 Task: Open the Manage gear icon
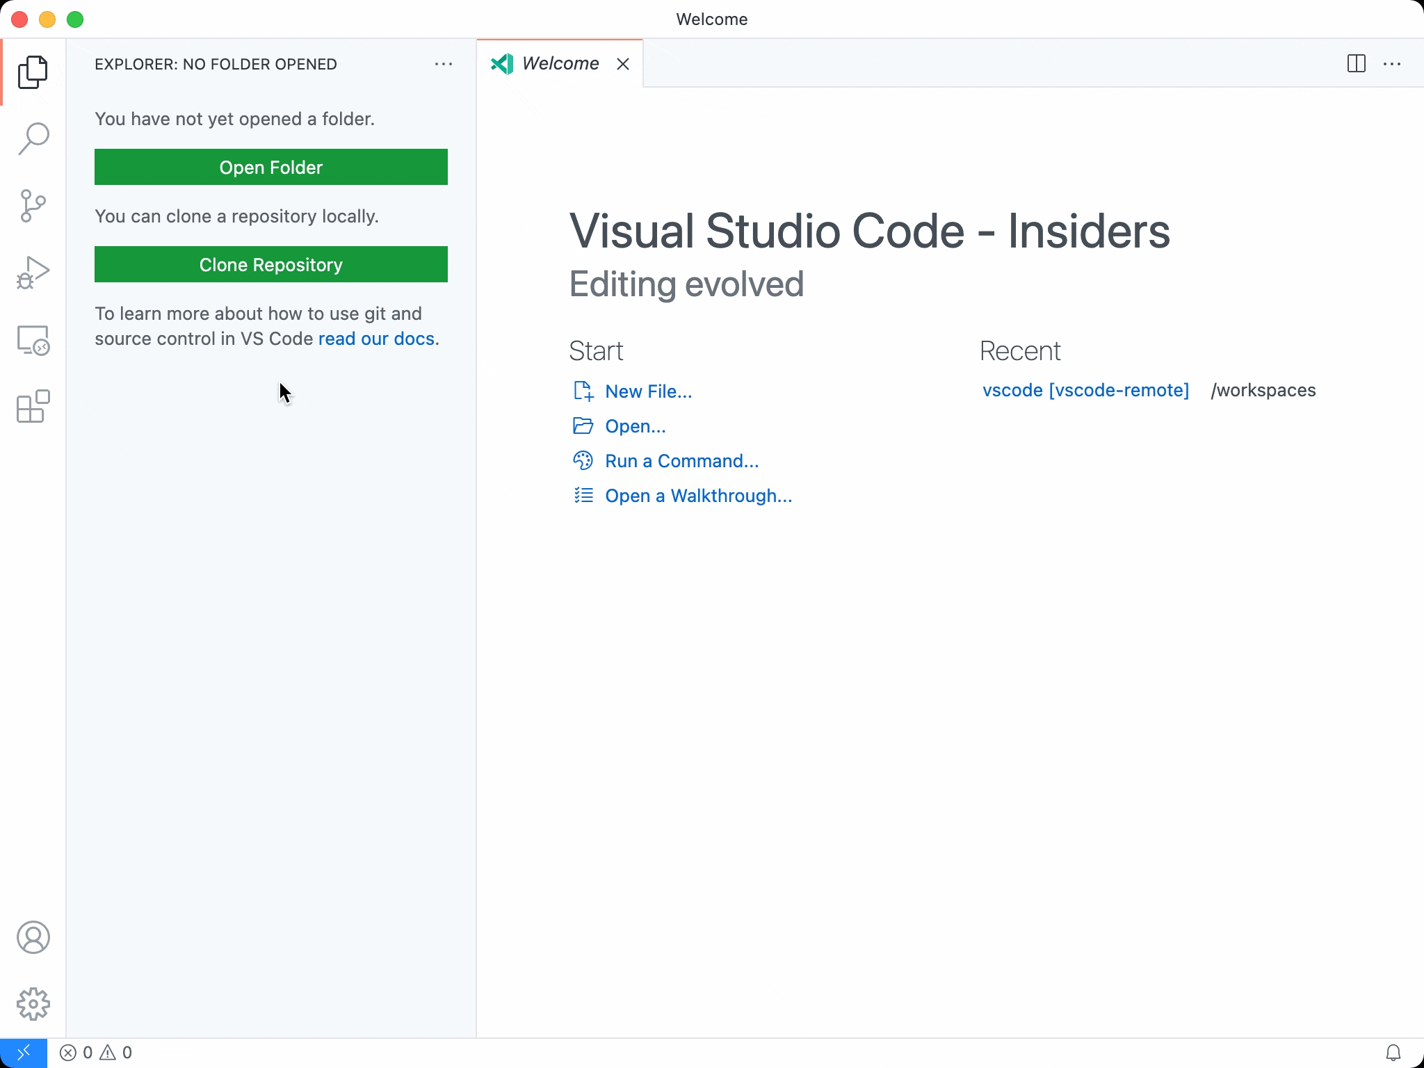point(33,1004)
